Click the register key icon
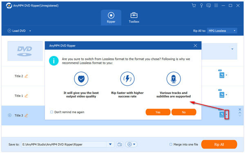Screen dimensions: 245x153 click(201, 6)
